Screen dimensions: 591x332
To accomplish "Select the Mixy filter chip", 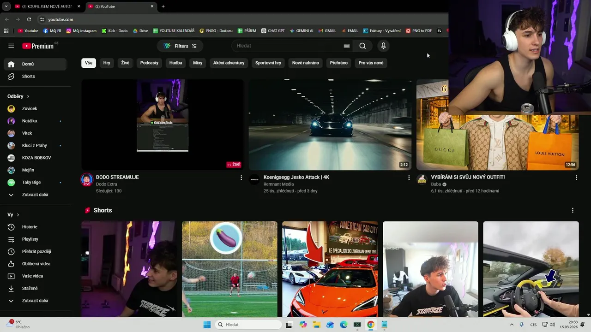I will click(x=198, y=63).
